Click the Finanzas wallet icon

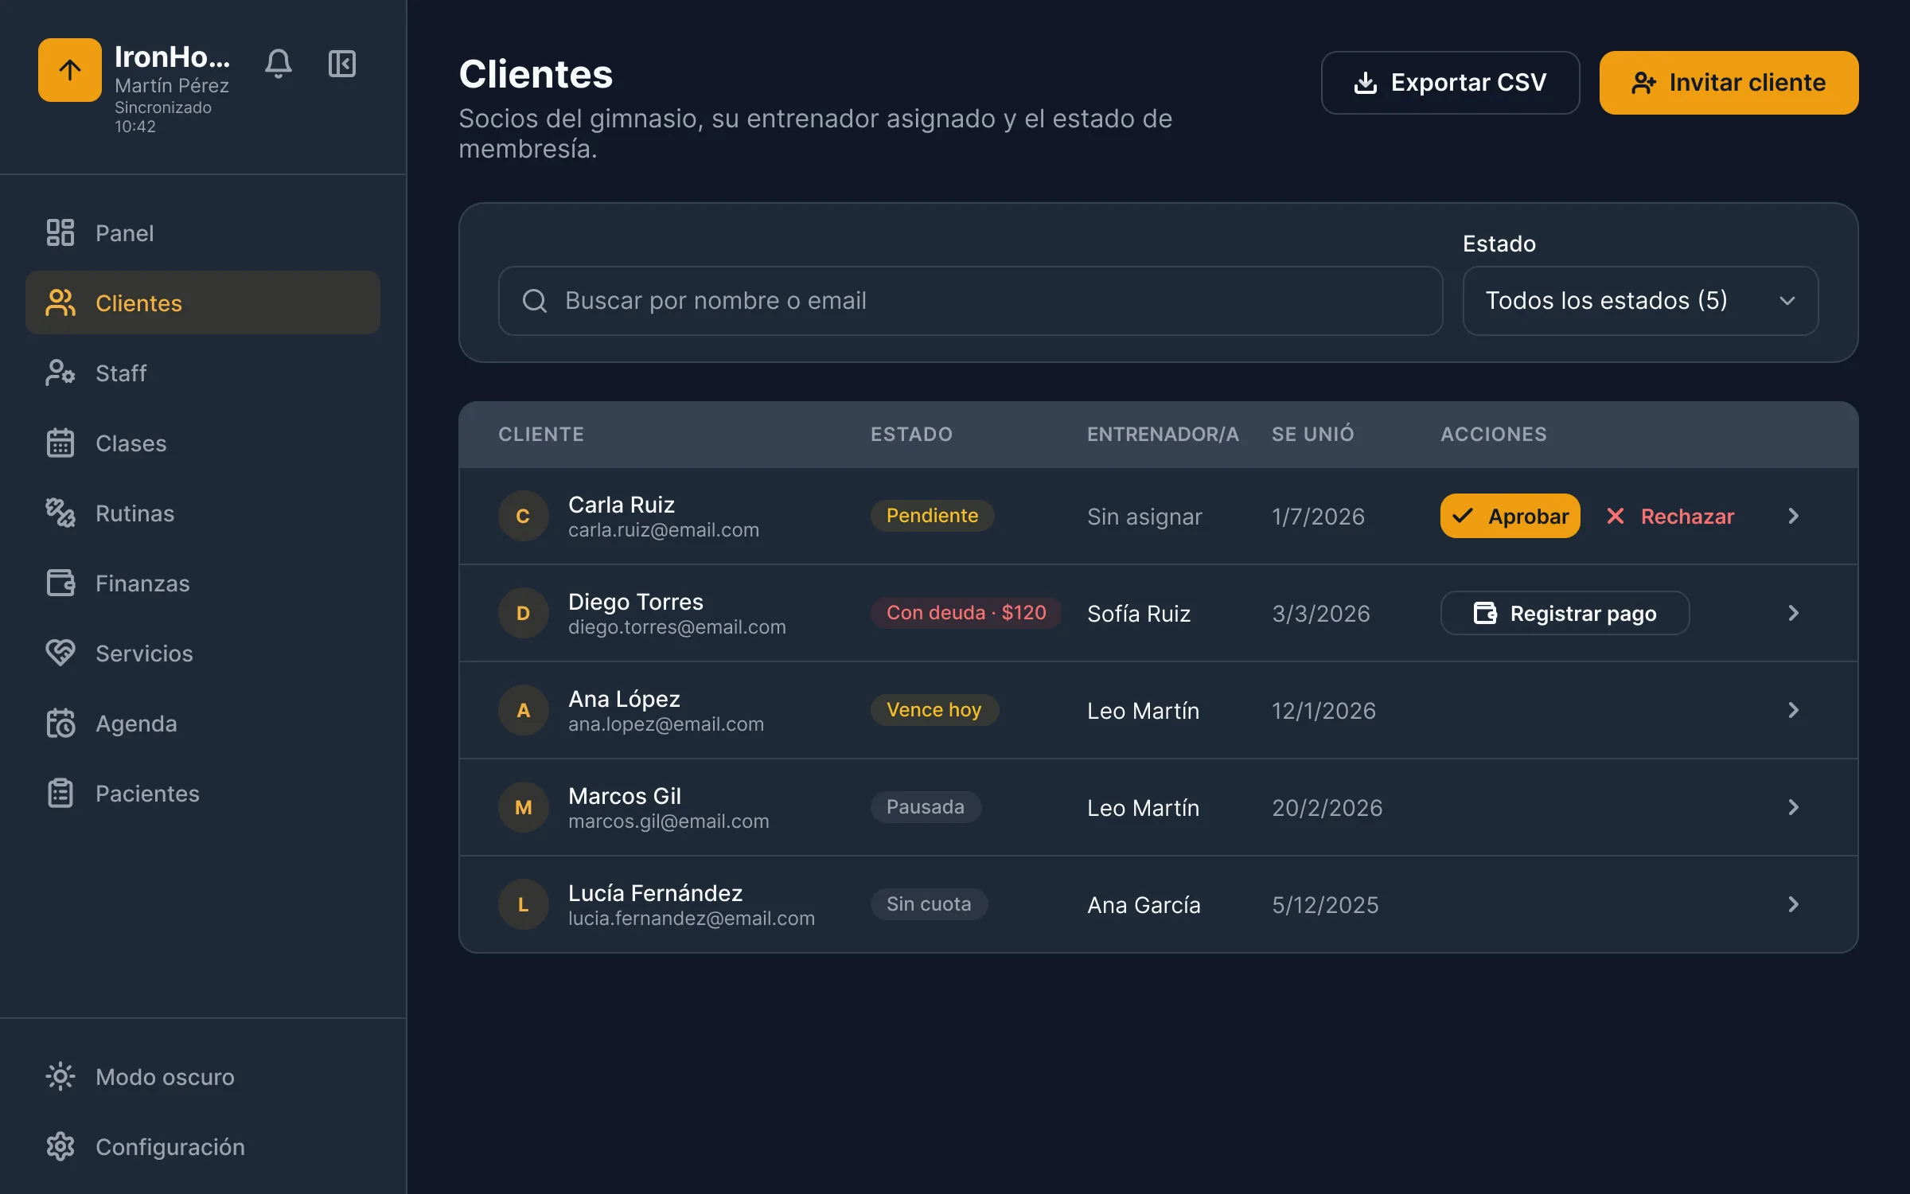pos(60,583)
